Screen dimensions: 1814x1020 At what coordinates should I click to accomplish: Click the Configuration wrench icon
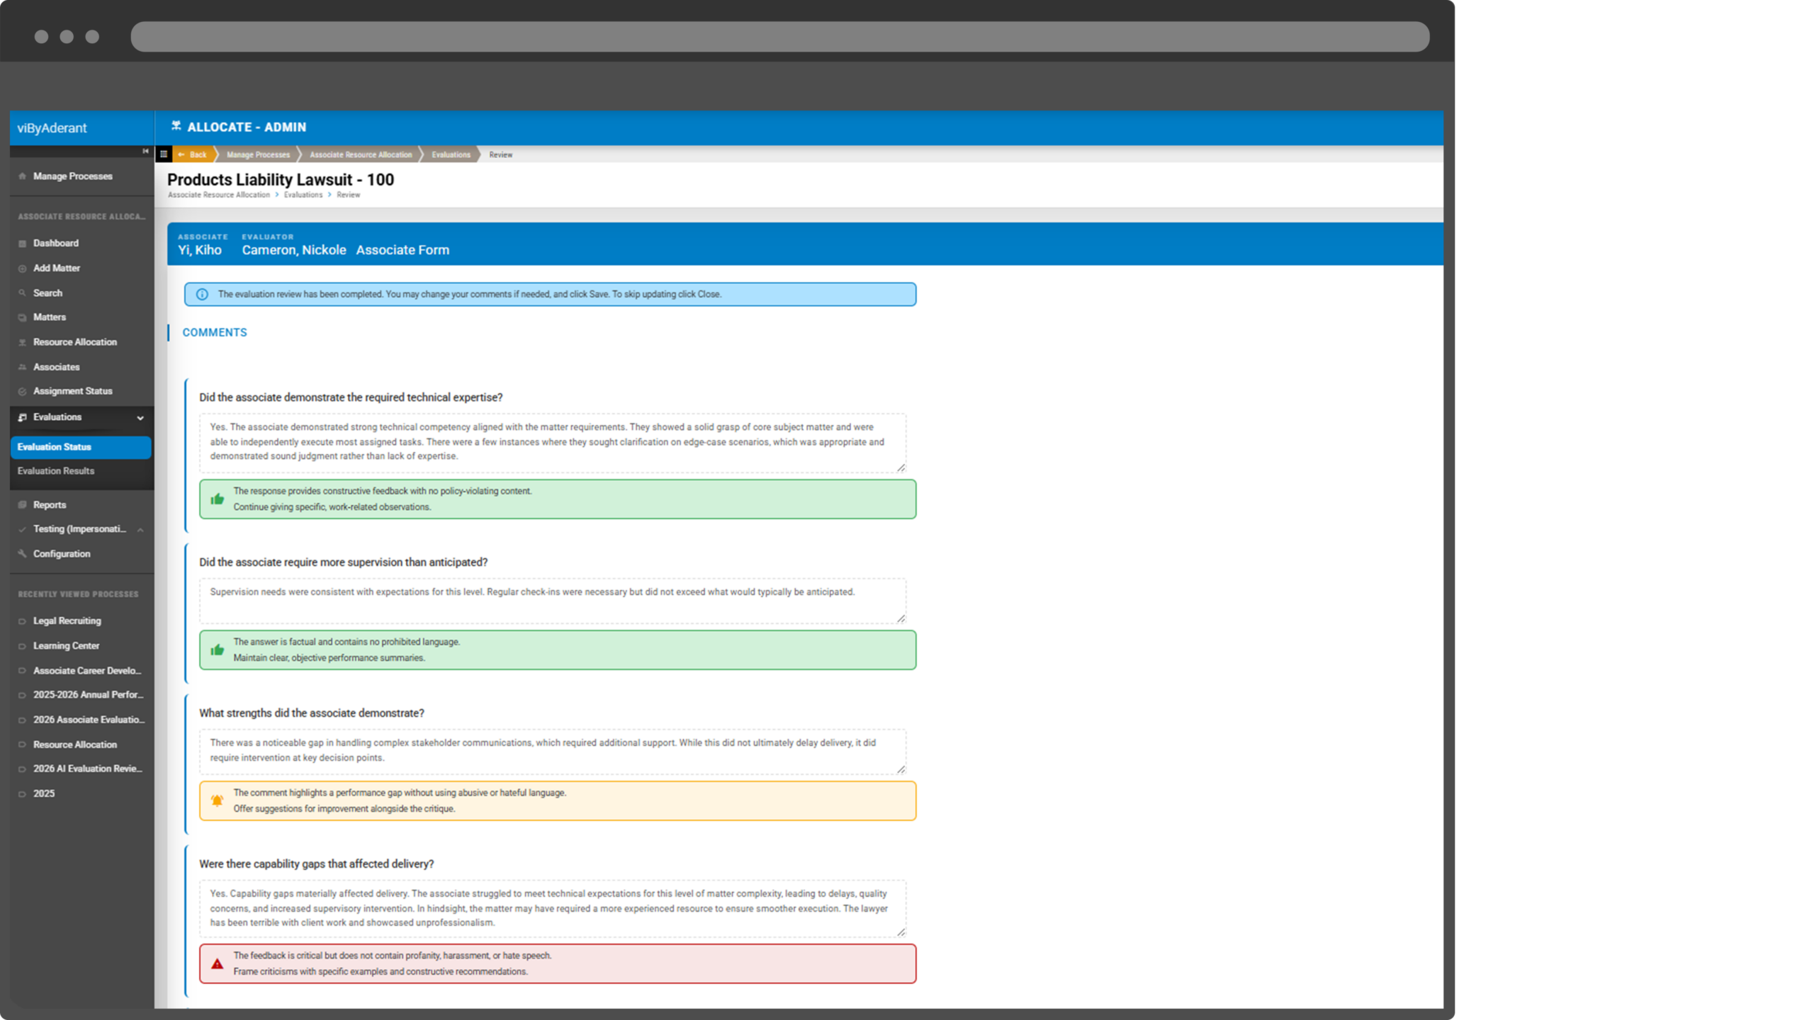[23, 554]
